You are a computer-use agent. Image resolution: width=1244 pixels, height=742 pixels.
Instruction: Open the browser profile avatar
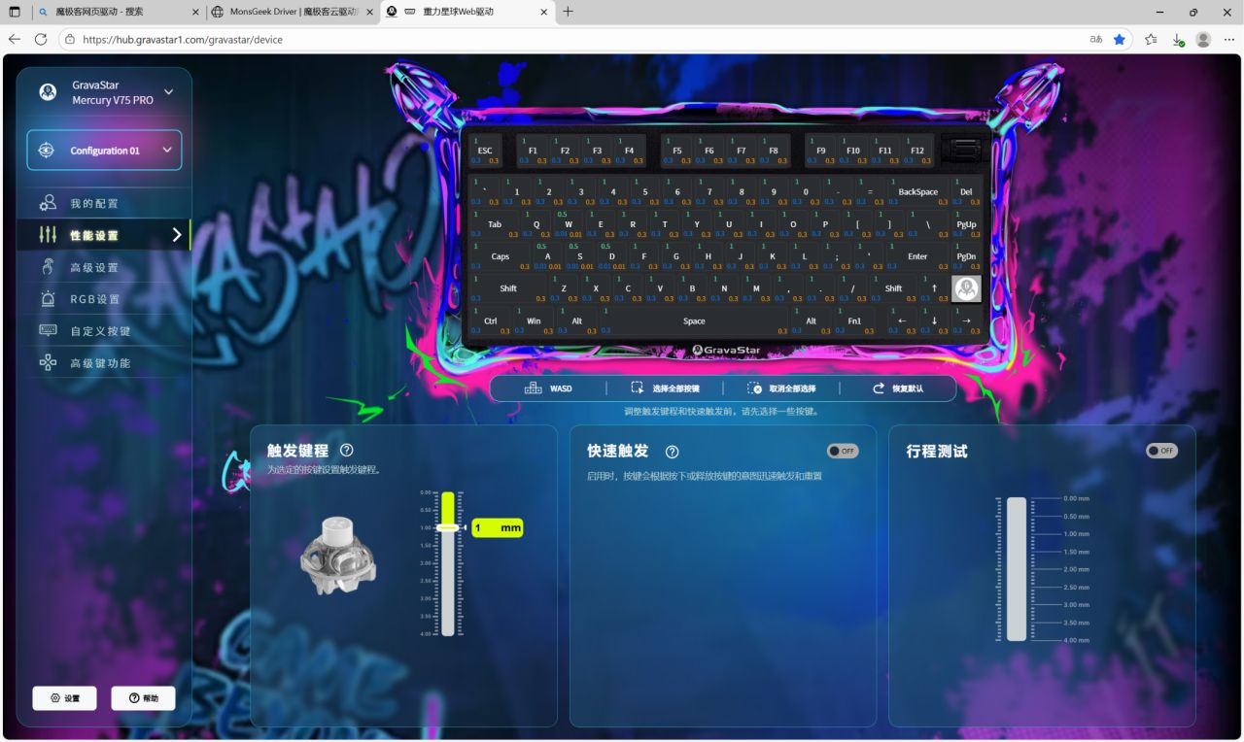[1203, 40]
